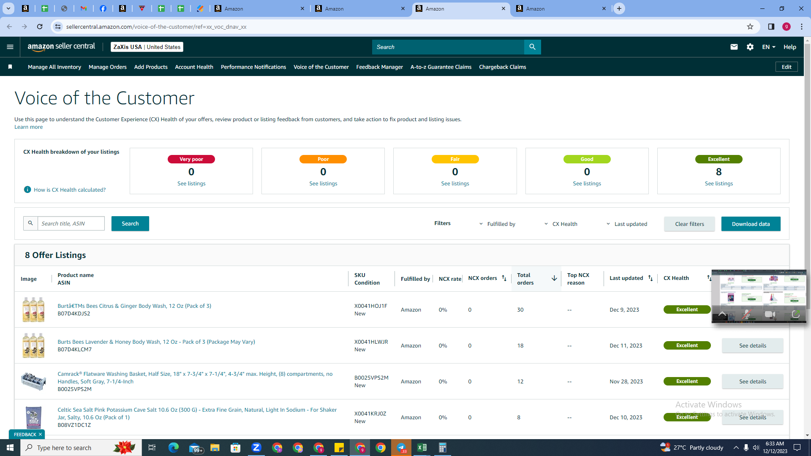811x456 pixels.
Task: Open the Windows notification center icon
Action: 797,448
